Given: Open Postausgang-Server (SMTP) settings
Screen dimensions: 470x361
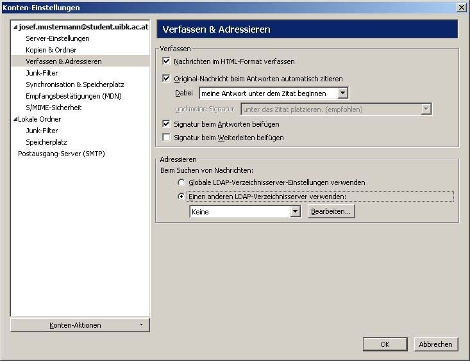Looking at the screenshot, I should (62, 154).
